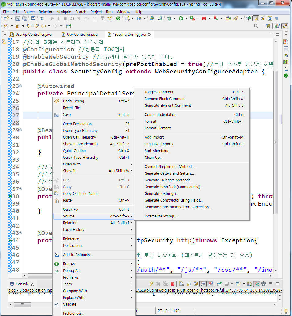This screenshot has width=292, height=316.
Task: Close the SecurityConfig.java tab
Action: coord(150,35)
